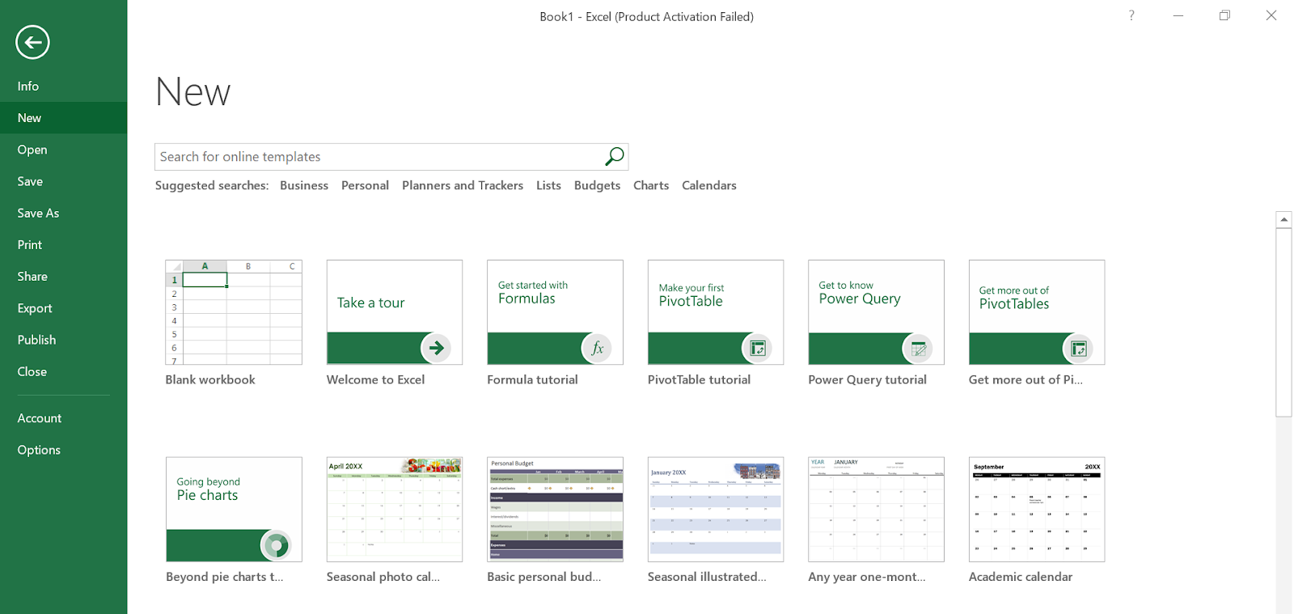The width and height of the screenshot is (1294, 614).
Task: Select Publish in the sidebar
Action: point(63,340)
